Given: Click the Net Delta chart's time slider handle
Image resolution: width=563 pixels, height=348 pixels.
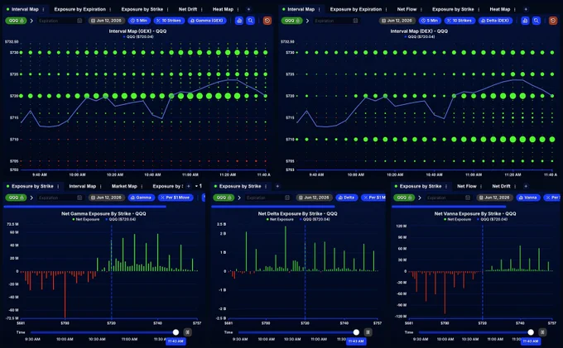Looking at the screenshot, I should click(x=356, y=332).
